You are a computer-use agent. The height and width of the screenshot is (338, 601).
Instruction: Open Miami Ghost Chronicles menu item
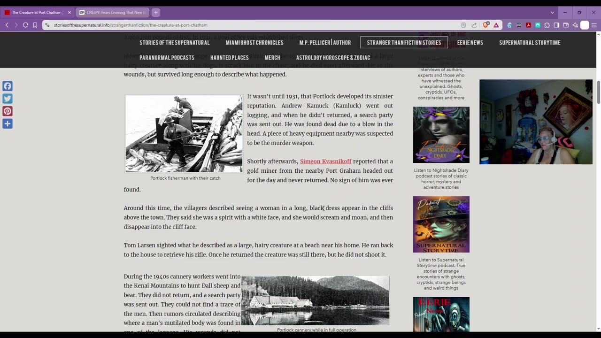[x=254, y=43]
